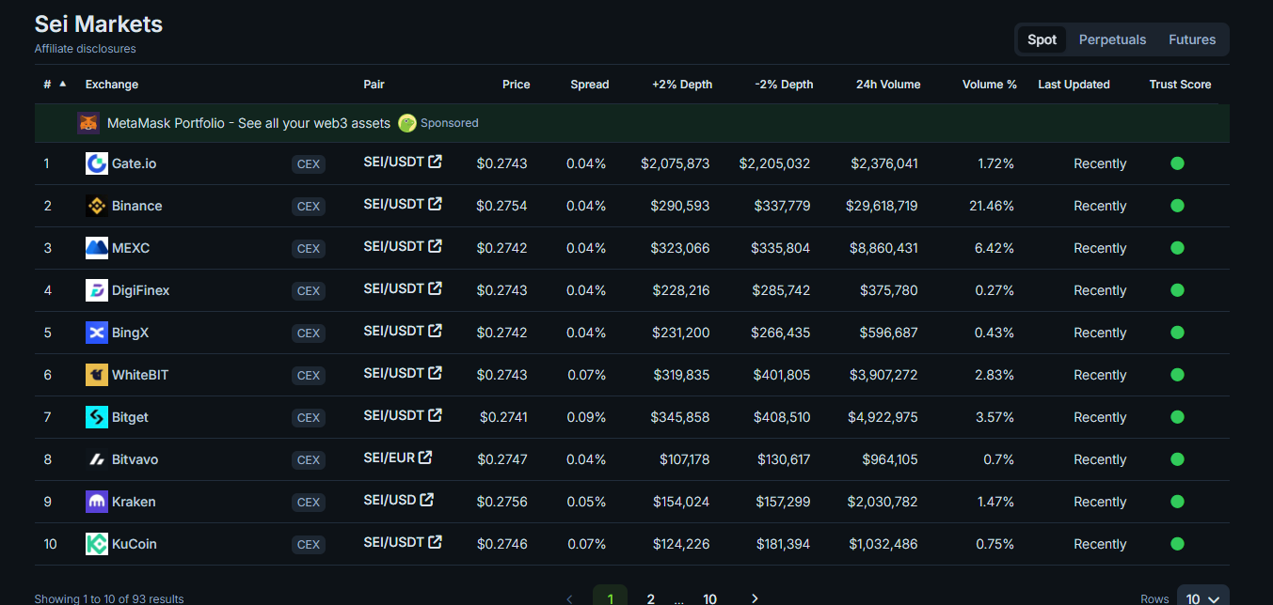
Task: Open MetaMask Portfolio sponsored link
Action: pyautogui.click(x=248, y=123)
